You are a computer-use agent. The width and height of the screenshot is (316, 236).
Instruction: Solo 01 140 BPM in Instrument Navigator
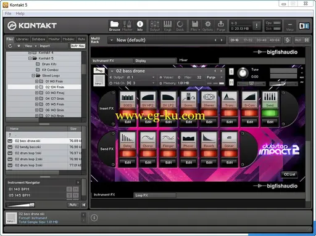click(69, 189)
